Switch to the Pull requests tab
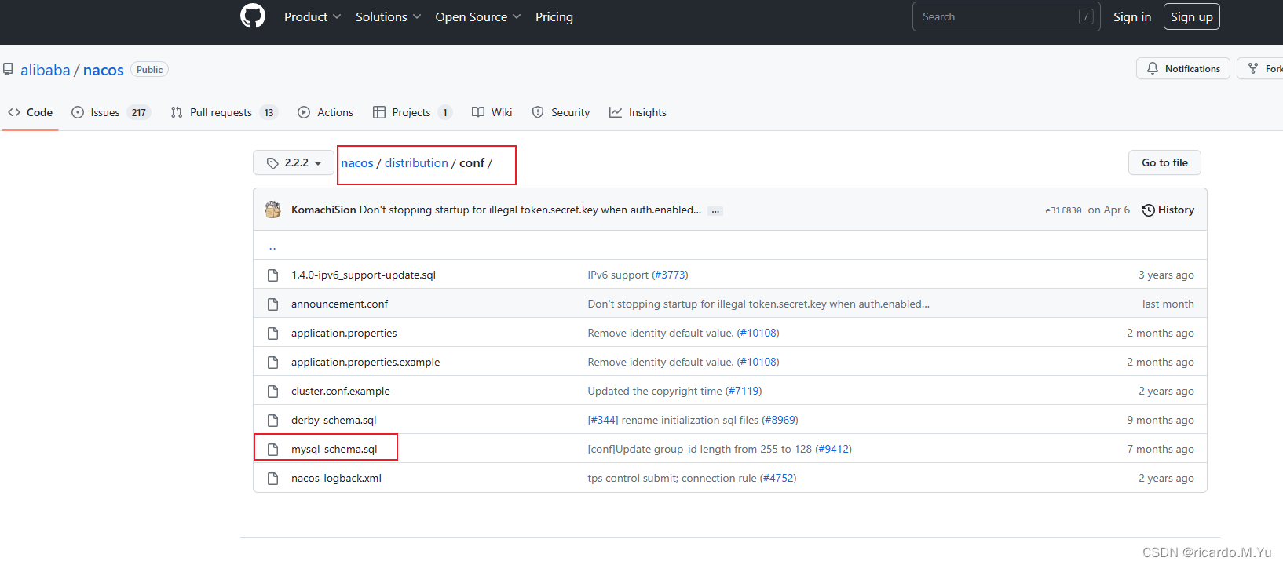Image resolution: width=1283 pixels, height=565 pixels. click(225, 112)
